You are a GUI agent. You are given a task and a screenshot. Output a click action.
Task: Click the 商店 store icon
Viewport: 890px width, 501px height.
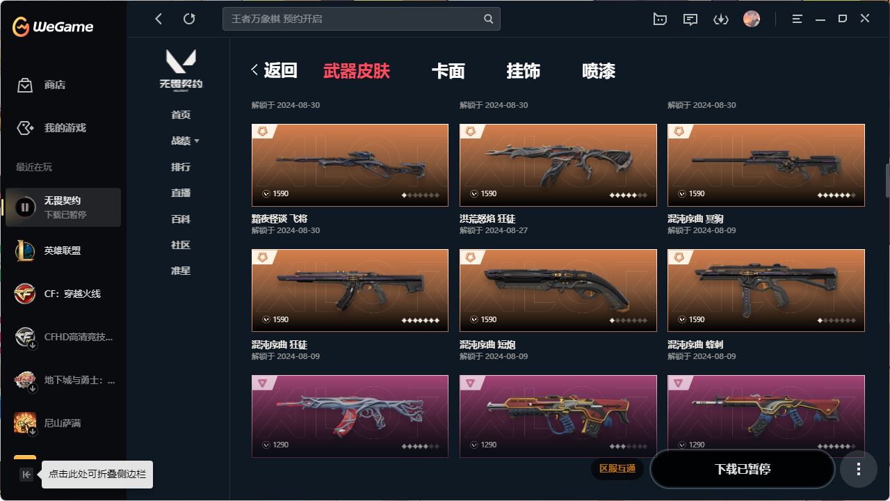(25, 85)
